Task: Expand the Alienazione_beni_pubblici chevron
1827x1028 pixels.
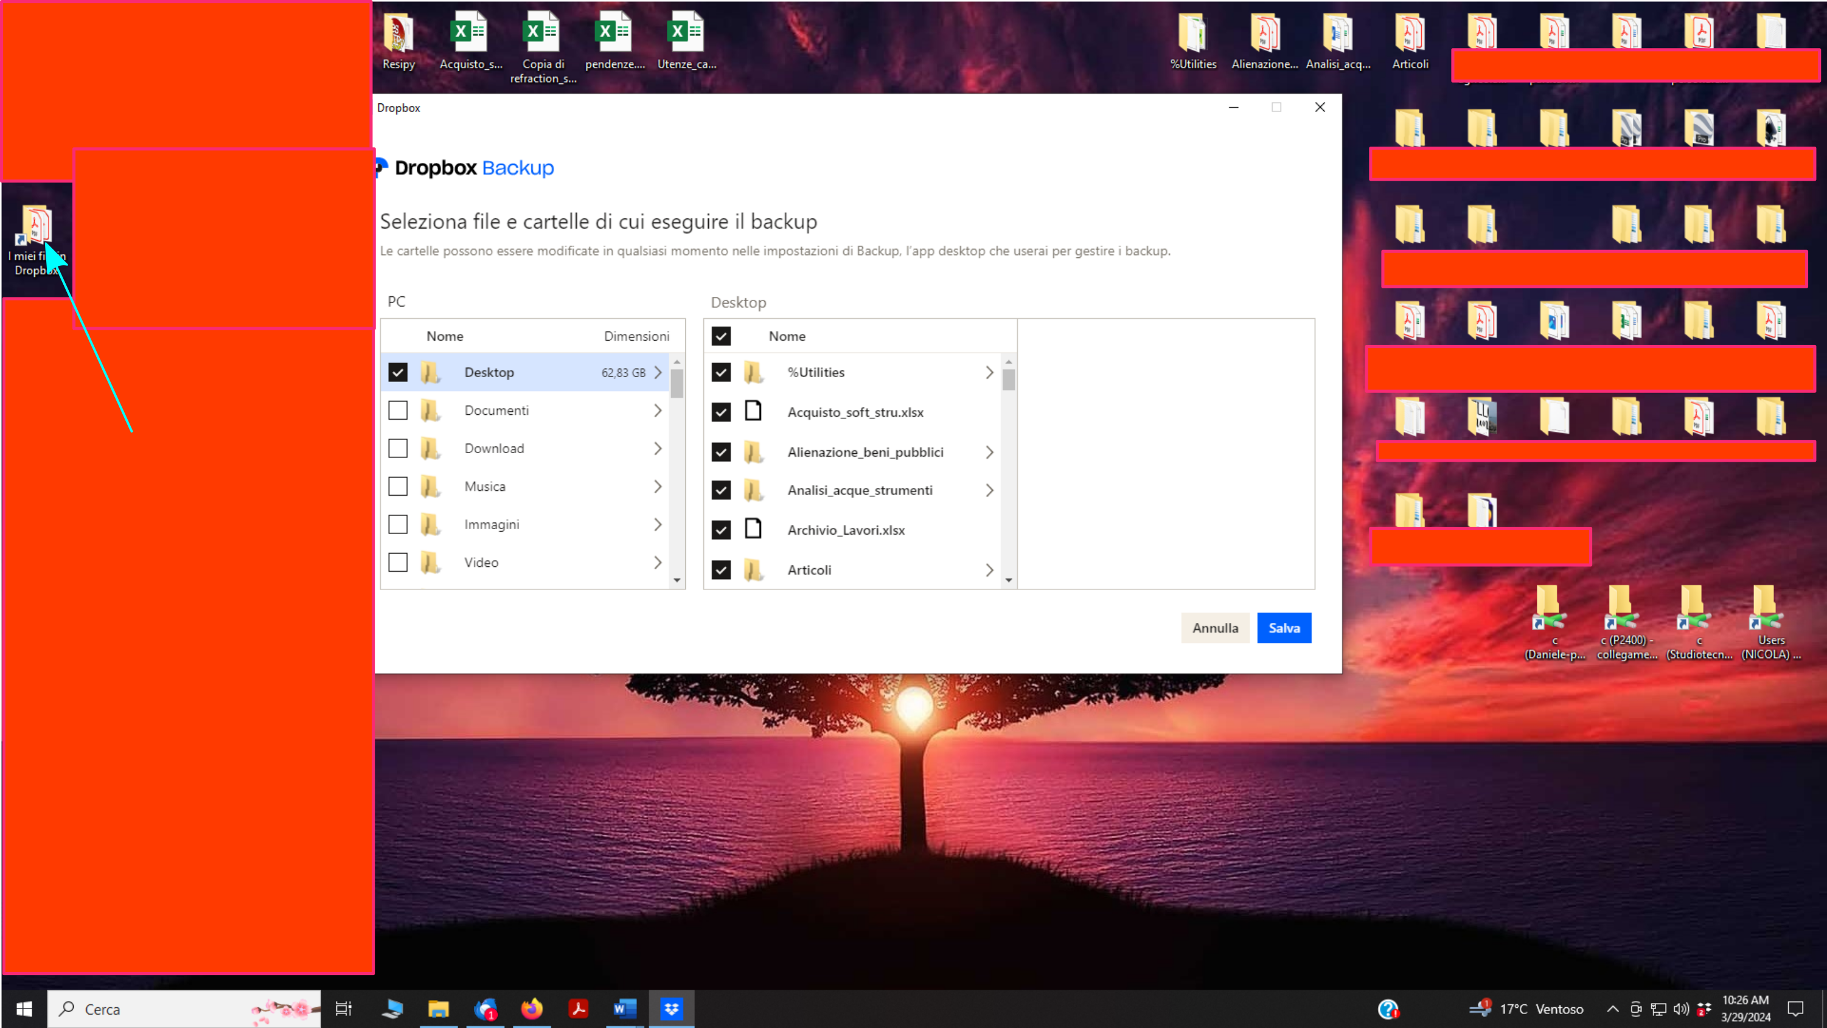Action: pos(989,451)
